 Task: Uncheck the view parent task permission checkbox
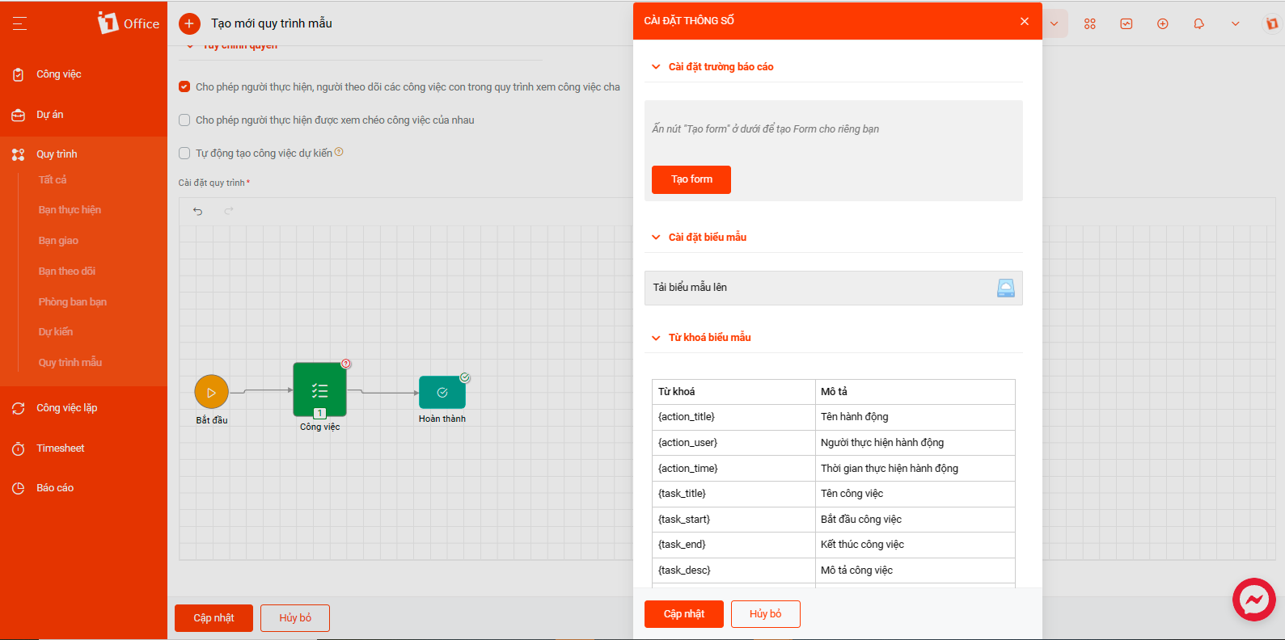point(184,86)
